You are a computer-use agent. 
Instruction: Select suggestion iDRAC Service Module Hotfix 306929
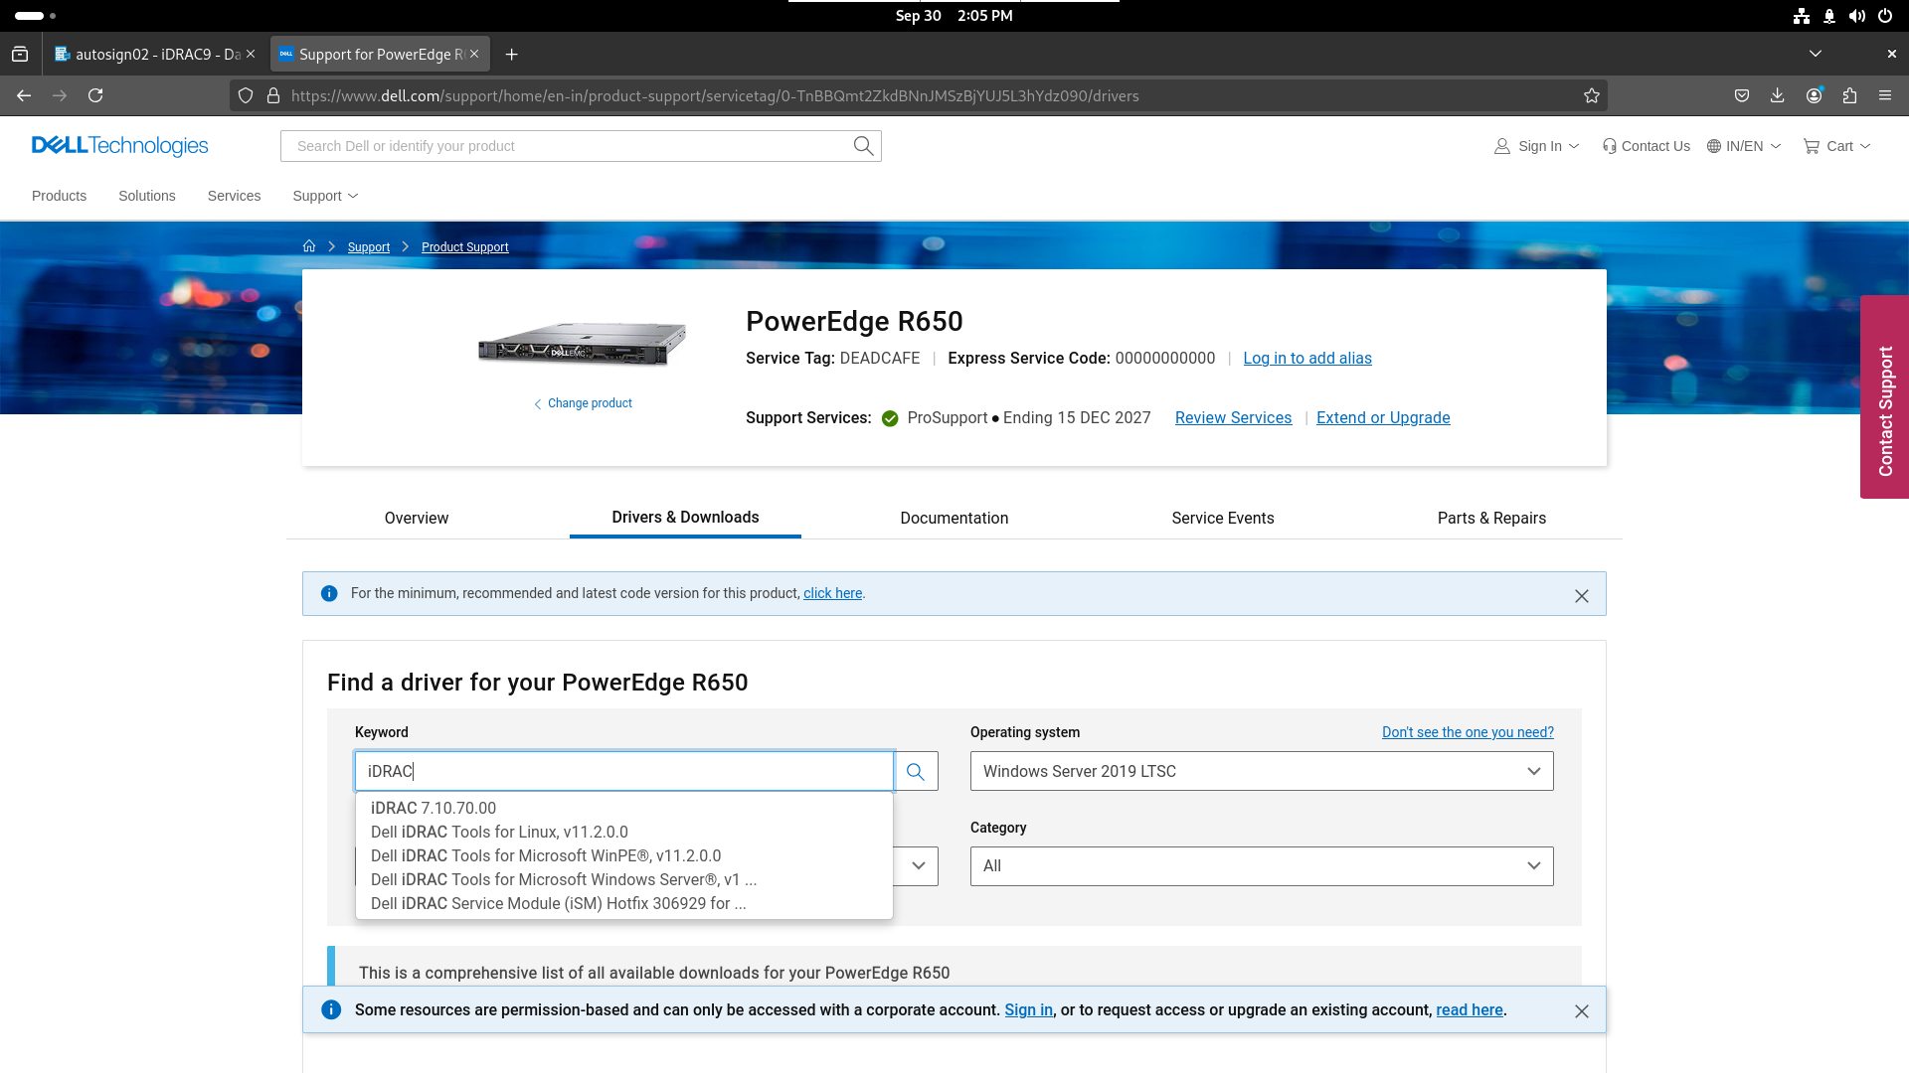624,903
